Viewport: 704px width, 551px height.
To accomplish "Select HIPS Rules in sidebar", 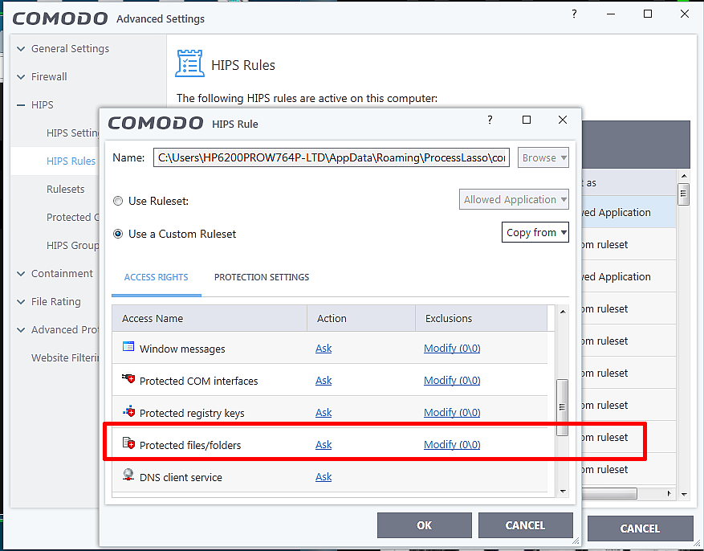I will point(71,161).
